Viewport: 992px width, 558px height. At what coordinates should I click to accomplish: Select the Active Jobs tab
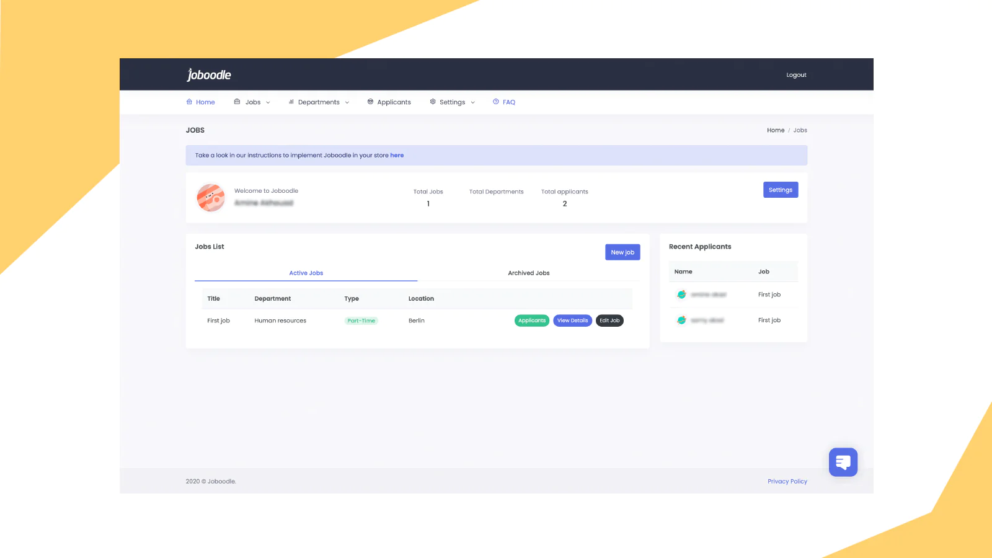[x=306, y=273]
